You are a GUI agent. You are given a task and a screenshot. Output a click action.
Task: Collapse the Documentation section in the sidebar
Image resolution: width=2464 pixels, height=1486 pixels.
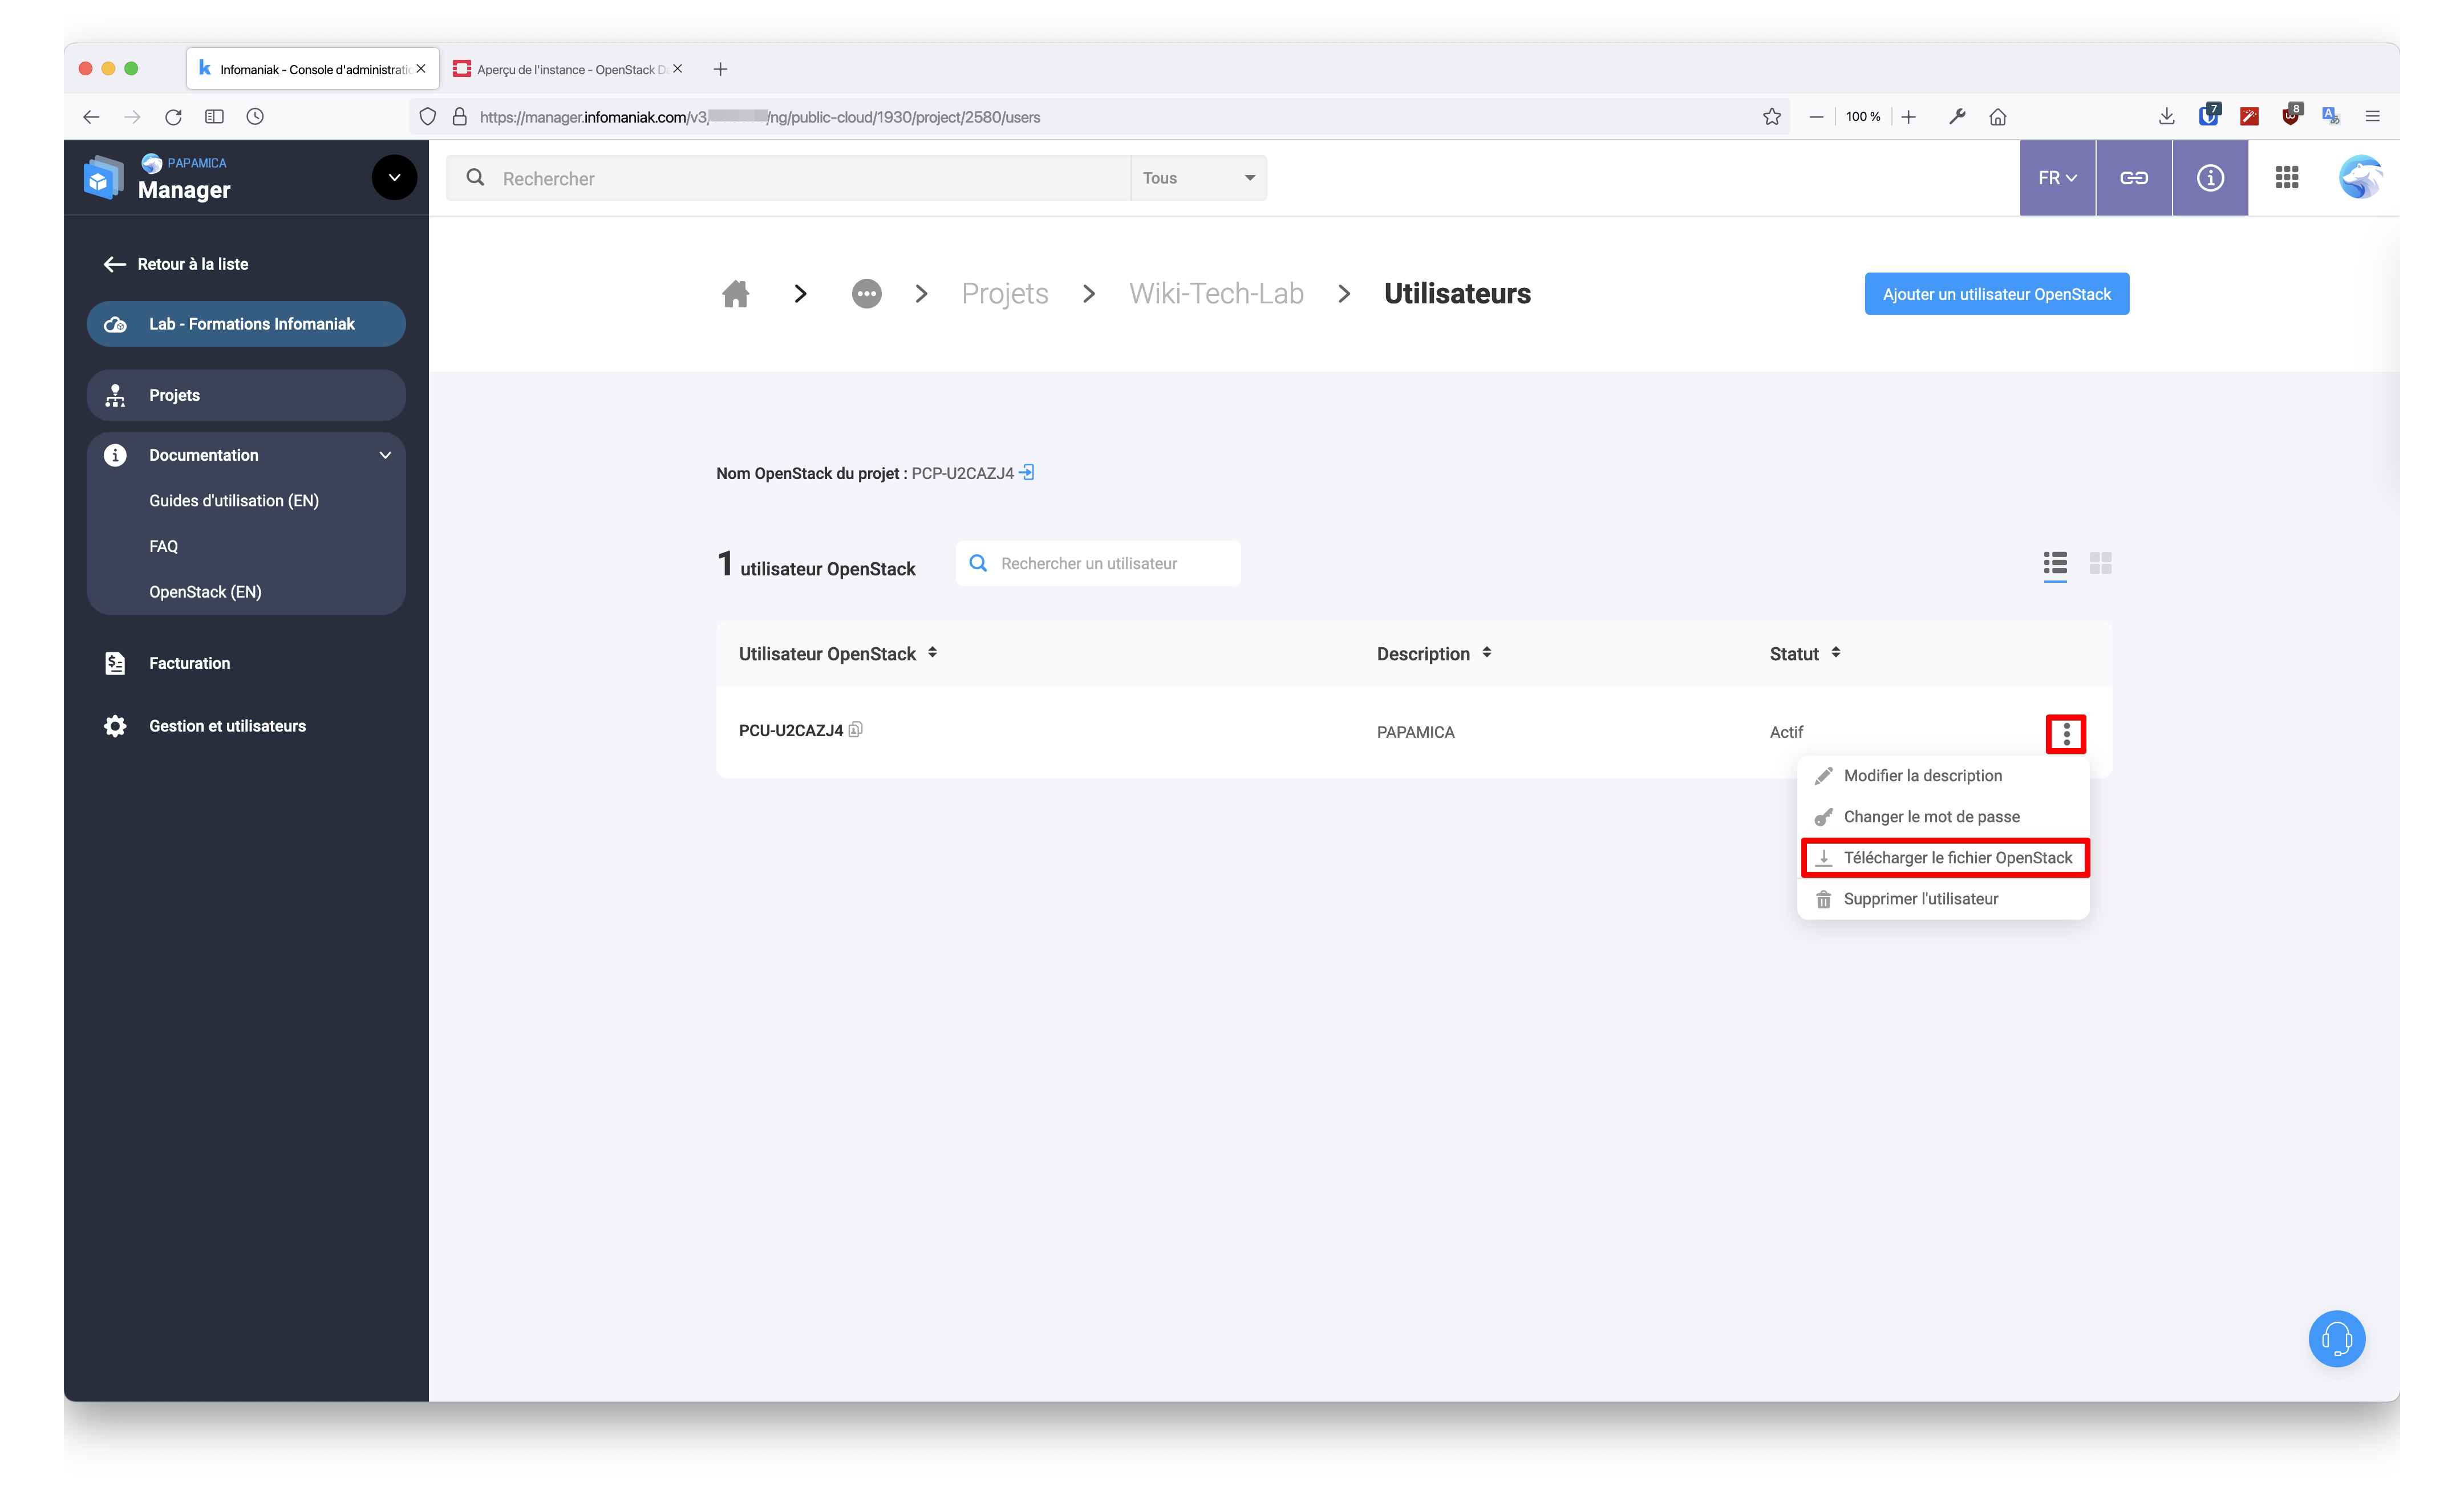click(385, 455)
